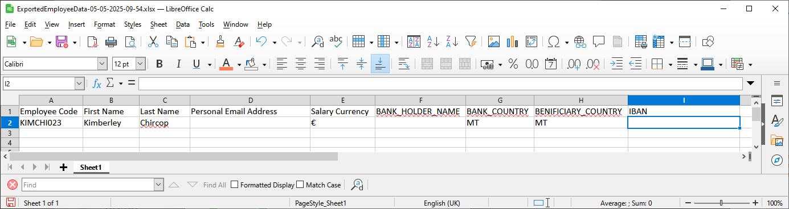Expand the Find field history dropdown
789x209 pixels.
tap(159, 185)
